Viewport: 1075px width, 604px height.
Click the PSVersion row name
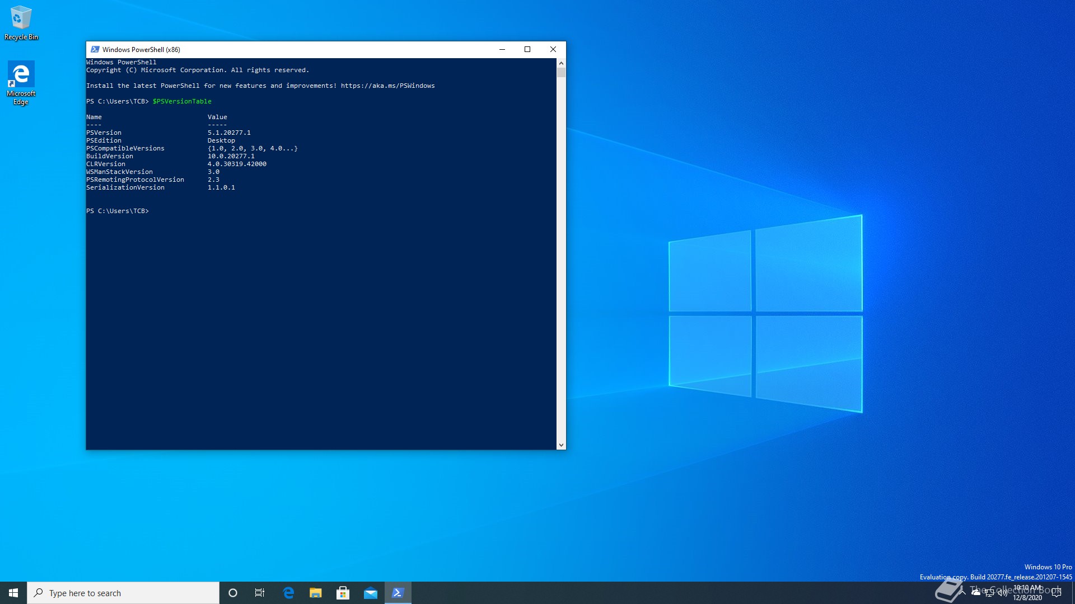coord(104,133)
